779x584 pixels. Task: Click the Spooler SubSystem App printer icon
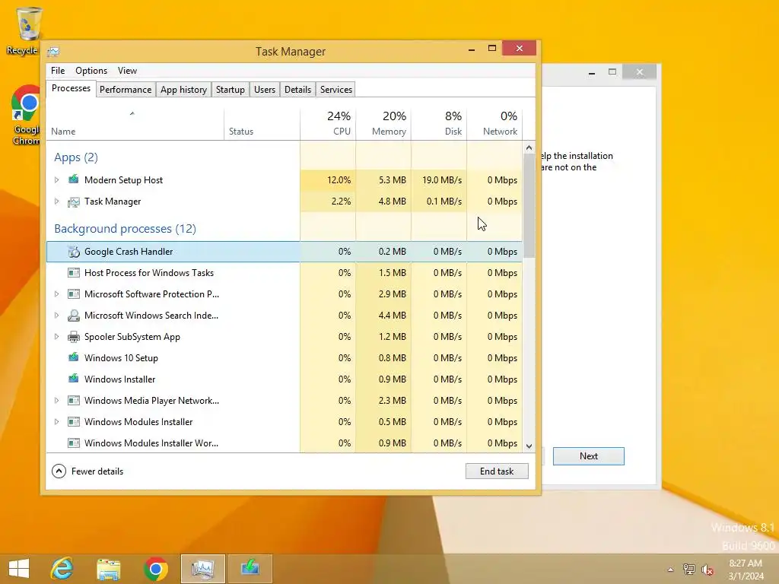click(x=74, y=337)
